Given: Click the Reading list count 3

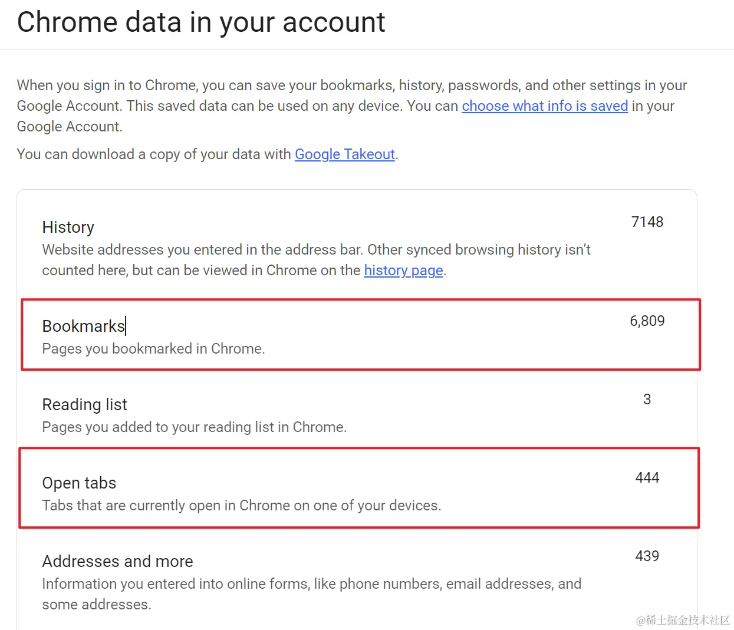Looking at the screenshot, I should tap(647, 400).
